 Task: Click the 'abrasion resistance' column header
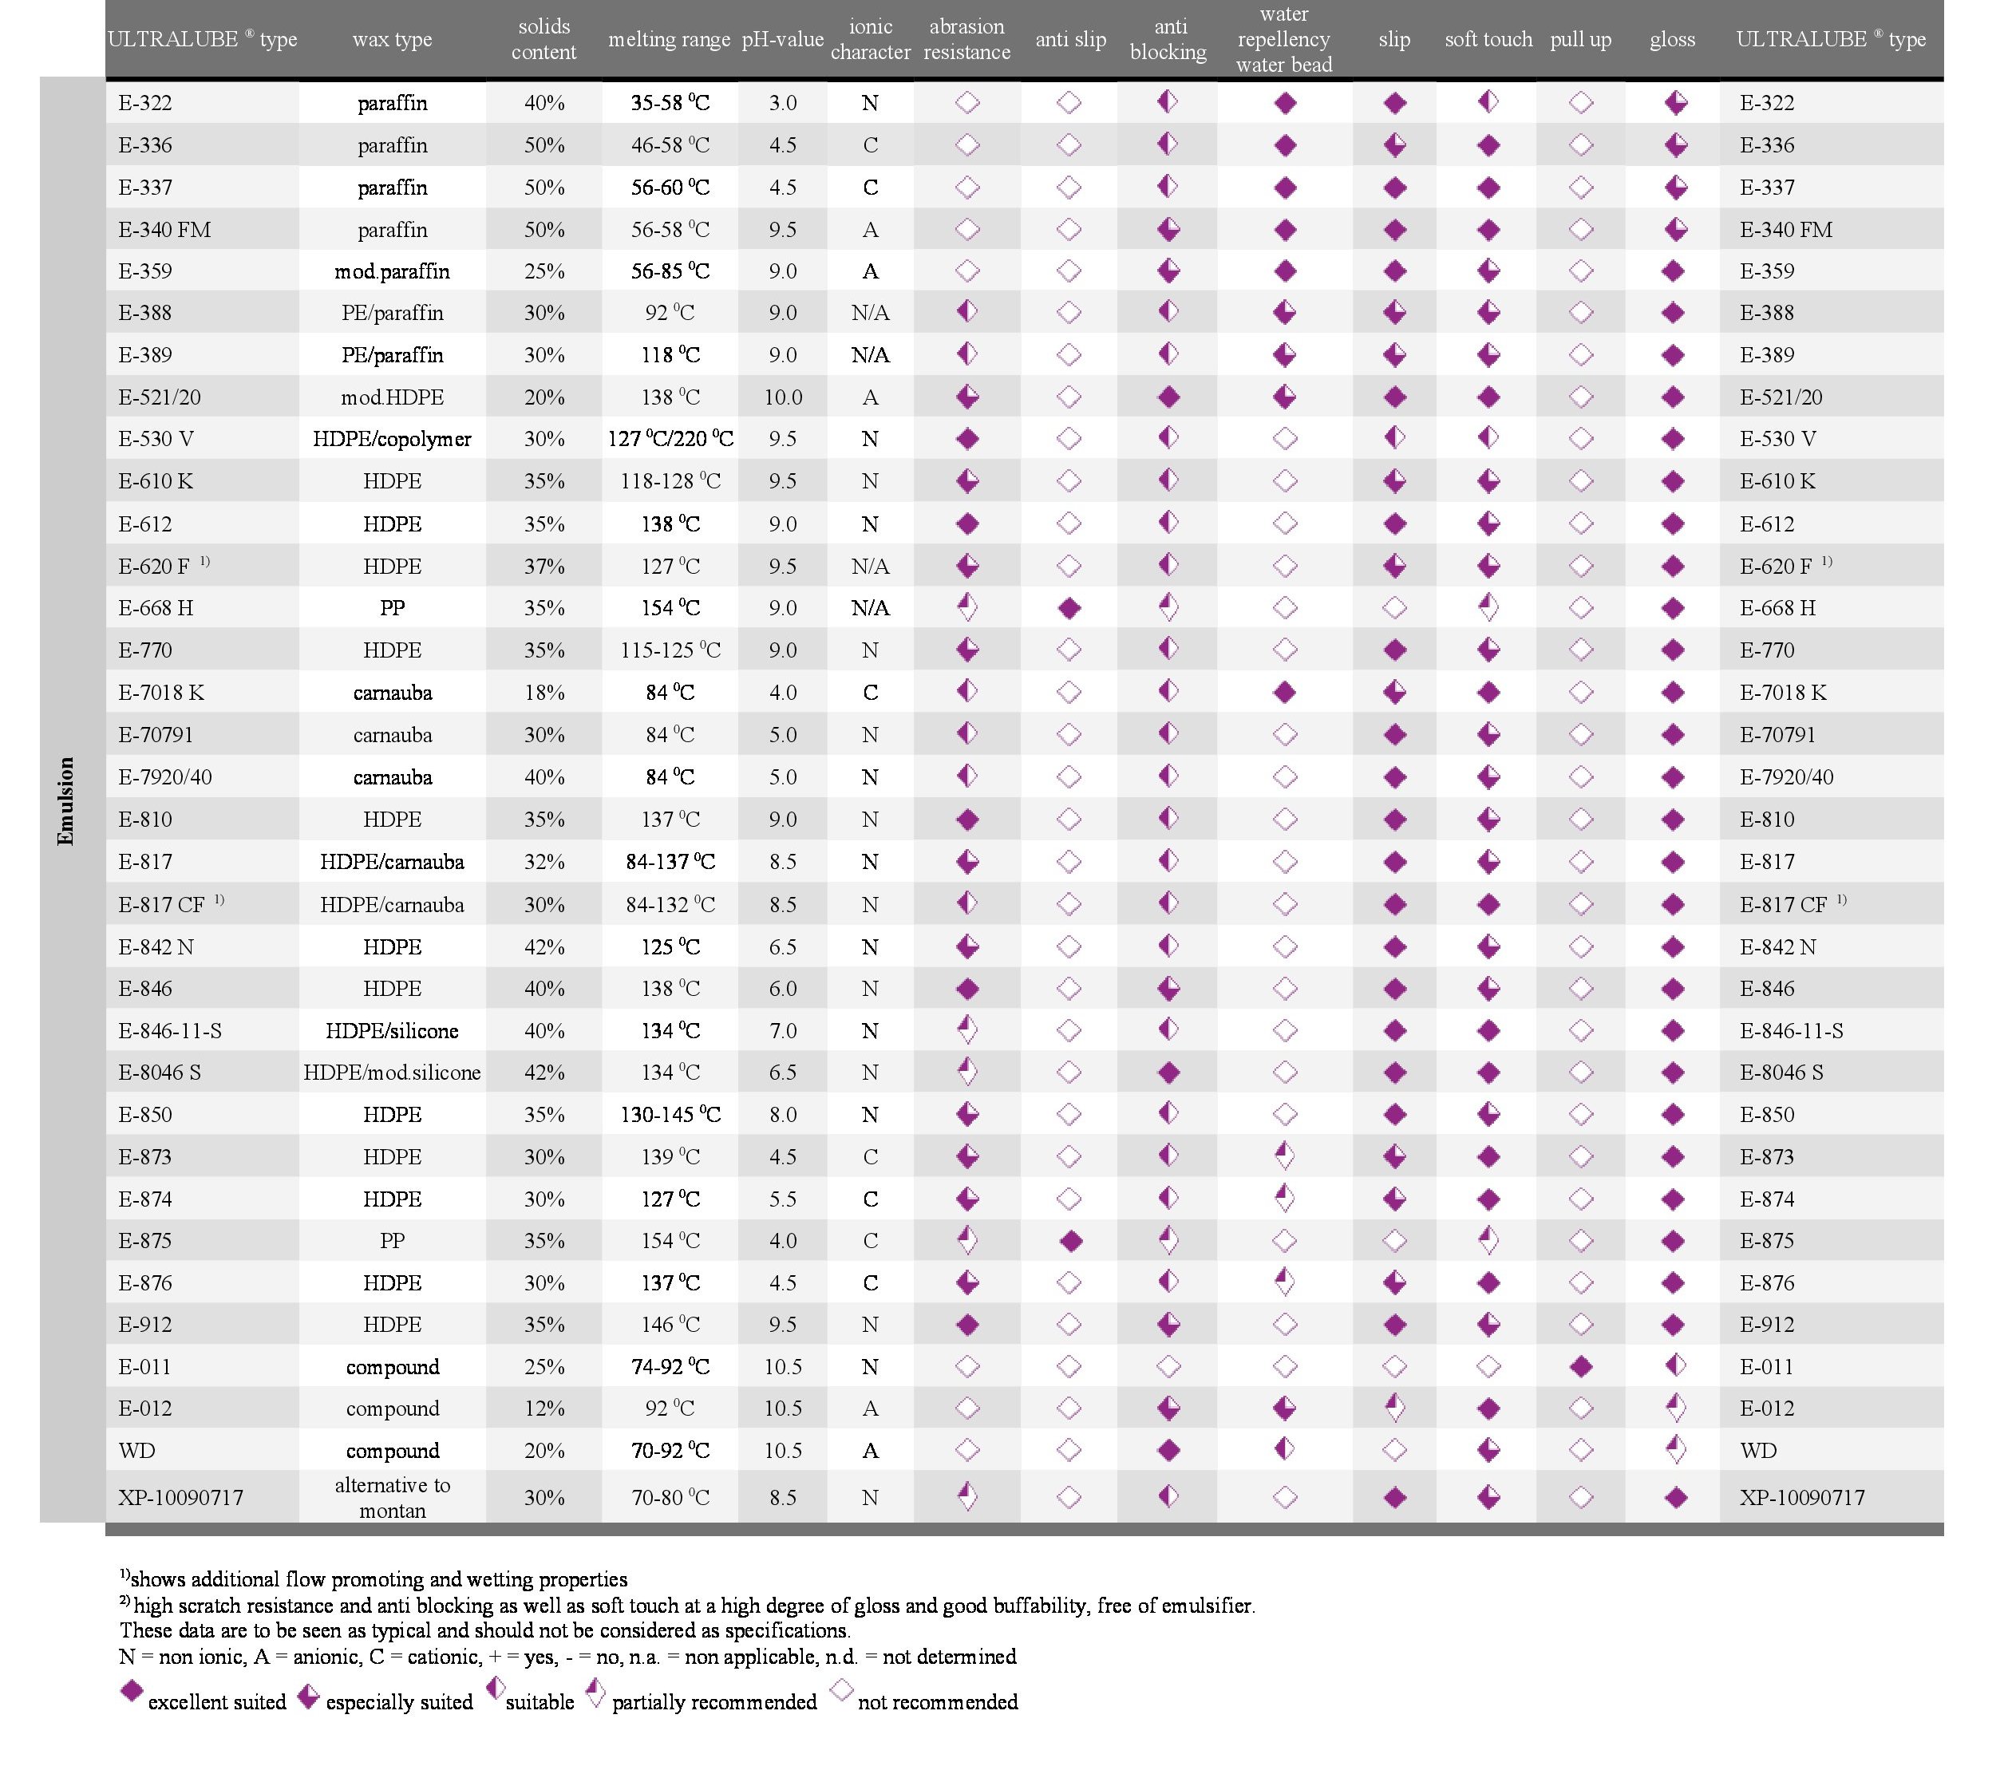coord(966,39)
